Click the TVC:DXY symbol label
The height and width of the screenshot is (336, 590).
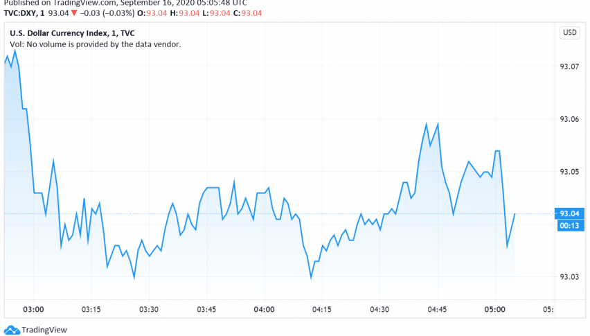(x=24, y=13)
